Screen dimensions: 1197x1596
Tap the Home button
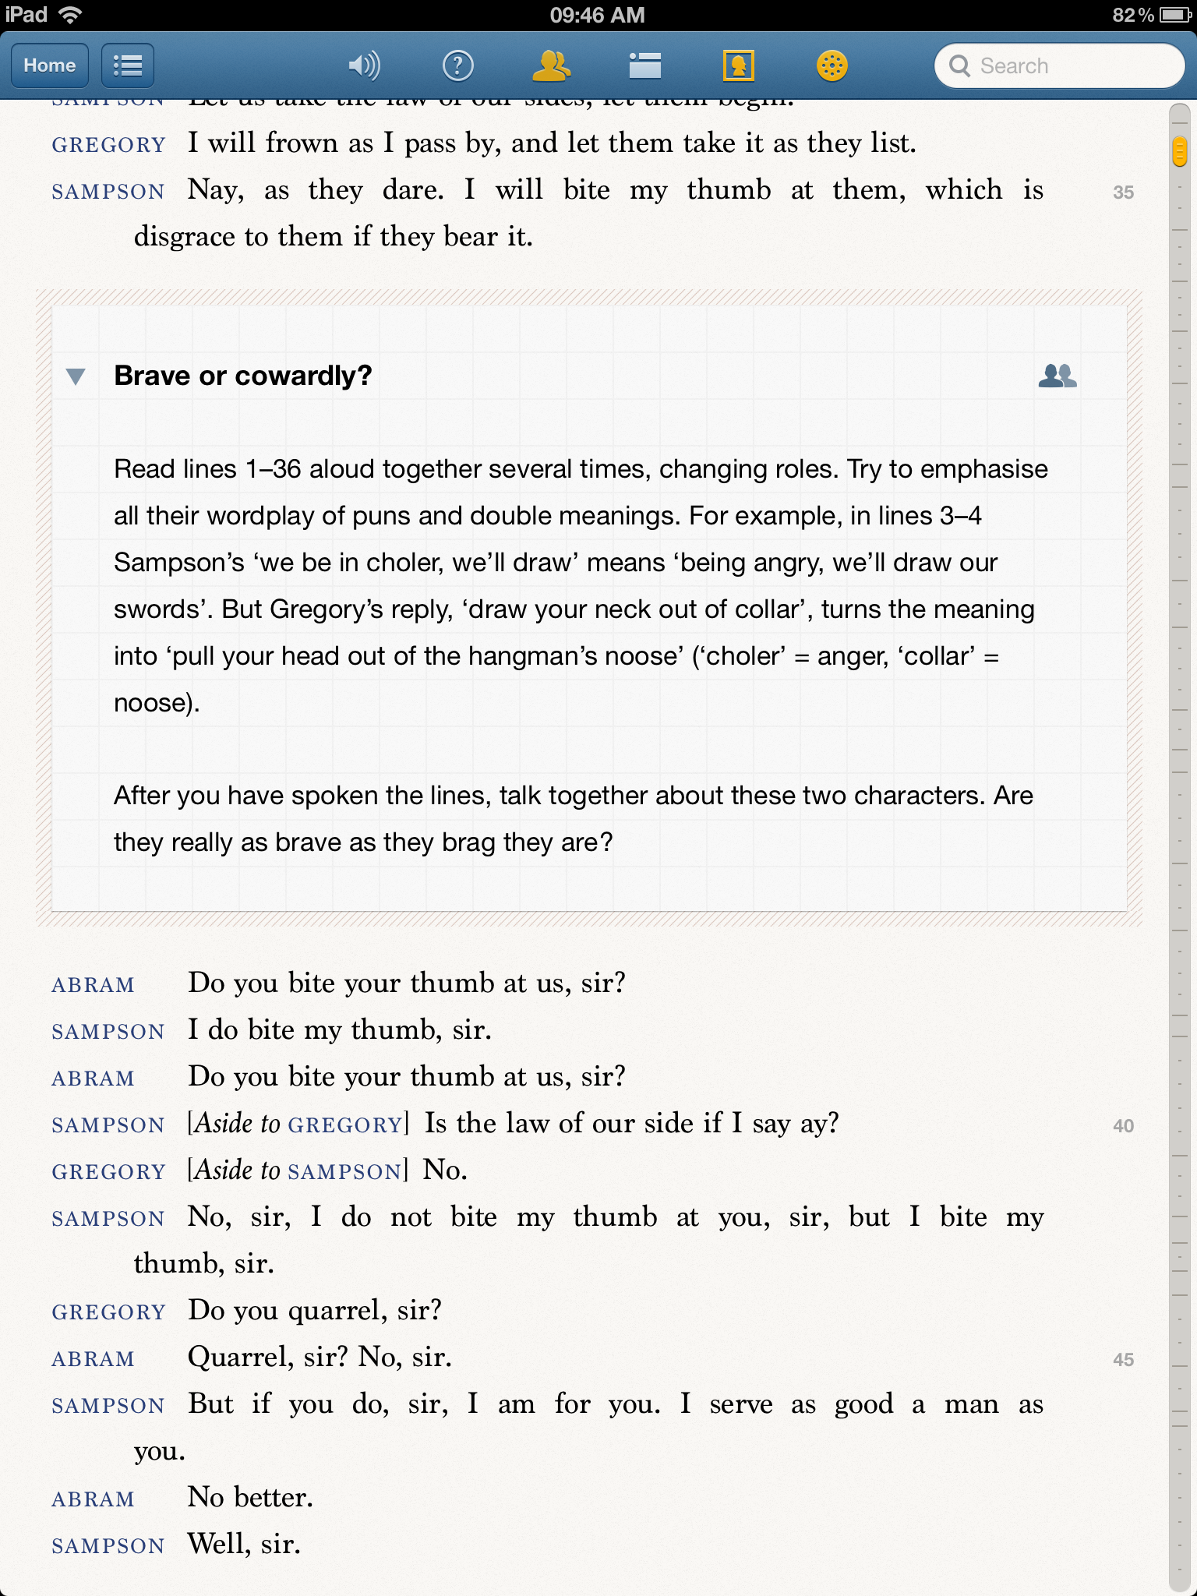(x=49, y=65)
